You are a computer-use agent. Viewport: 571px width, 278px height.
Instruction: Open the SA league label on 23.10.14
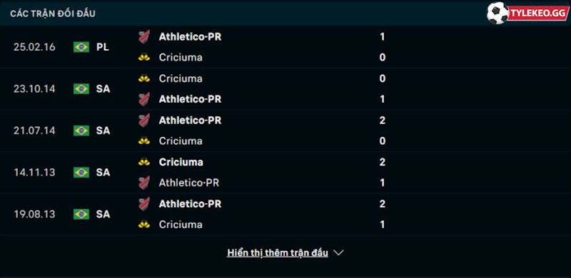[x=103, y=89]
